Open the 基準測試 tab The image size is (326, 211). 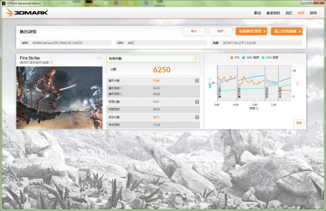pyautogui.click(x=273, y=13)
